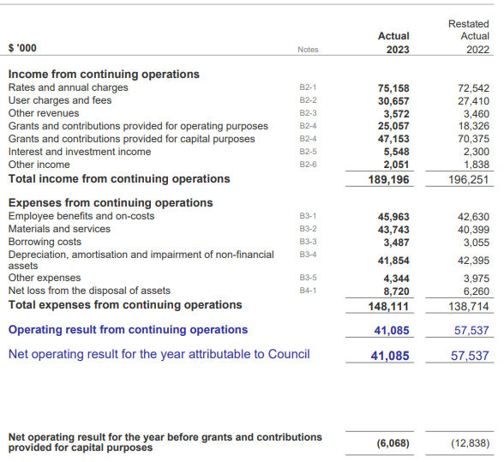Viewport: 504px width, 462px height.
Task: Click note B3-3 for Borrowing costs
Action: click(308, 242)
